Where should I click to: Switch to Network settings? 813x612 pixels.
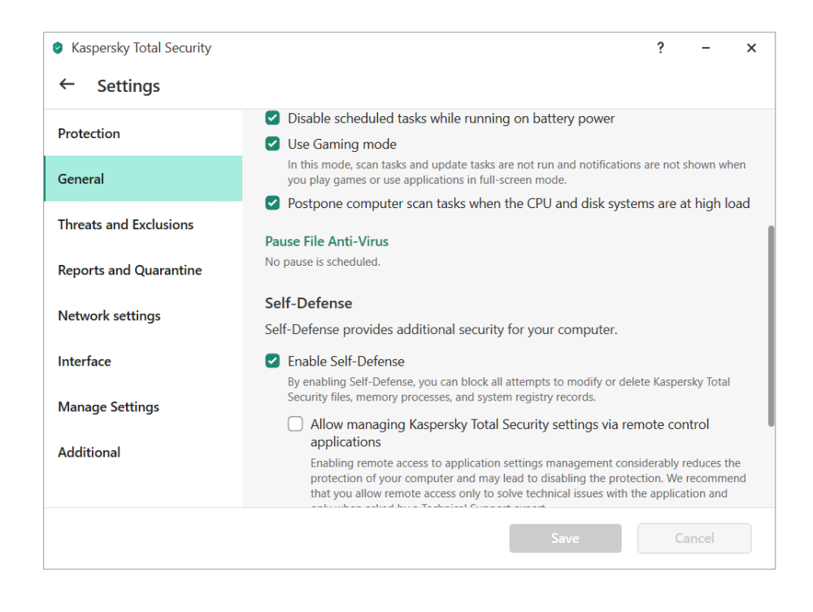109,315
